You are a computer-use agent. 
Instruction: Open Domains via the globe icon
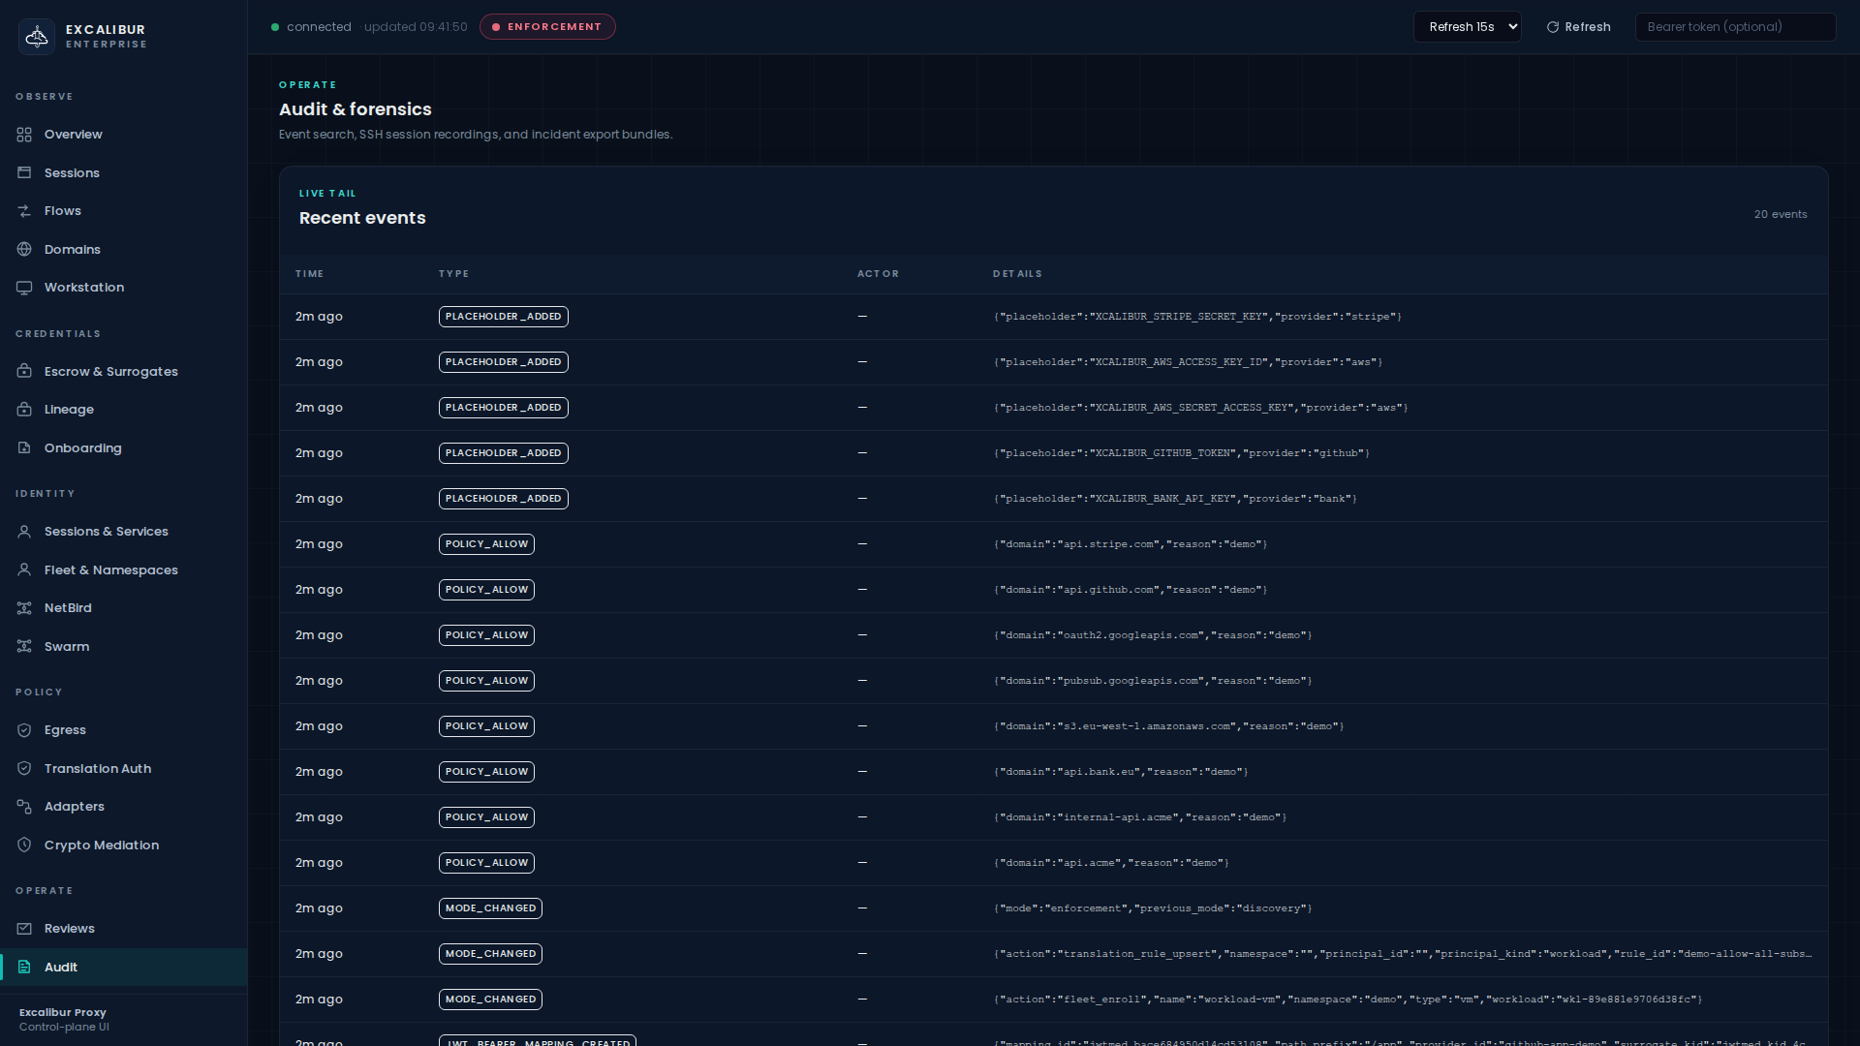coord(24,250)
